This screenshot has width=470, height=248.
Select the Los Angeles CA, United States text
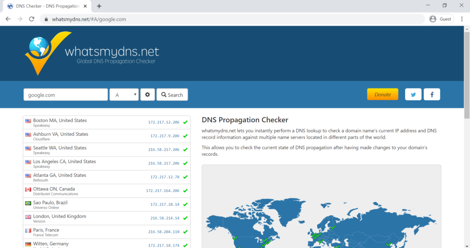[x=64, y=161]
